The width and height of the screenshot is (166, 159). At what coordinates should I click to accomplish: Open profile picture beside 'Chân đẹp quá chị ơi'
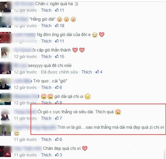(5, 152)
